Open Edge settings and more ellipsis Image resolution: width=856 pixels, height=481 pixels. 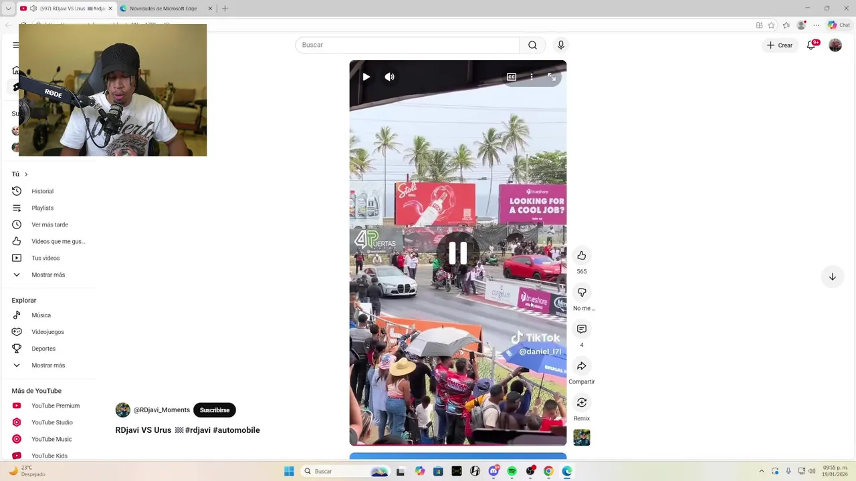pos(817,25)
